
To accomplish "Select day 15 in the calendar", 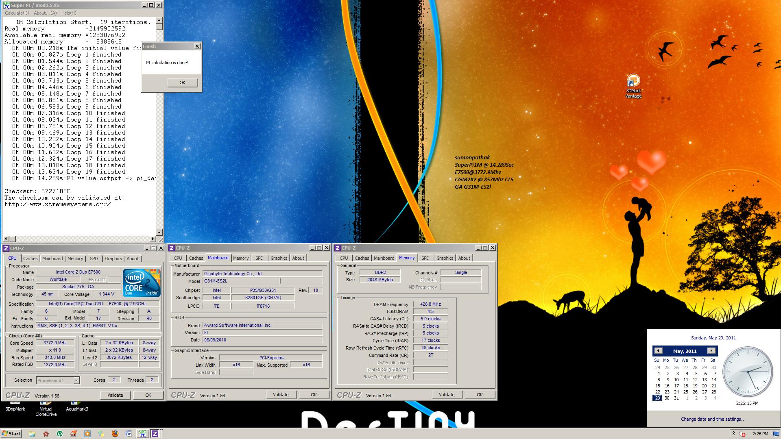I will point(657,386).
